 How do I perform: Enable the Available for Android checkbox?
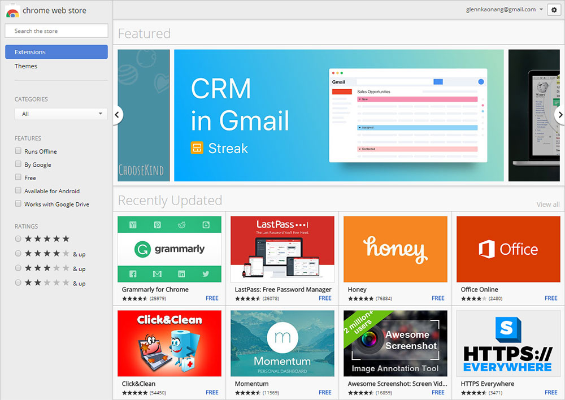(18, 190)
